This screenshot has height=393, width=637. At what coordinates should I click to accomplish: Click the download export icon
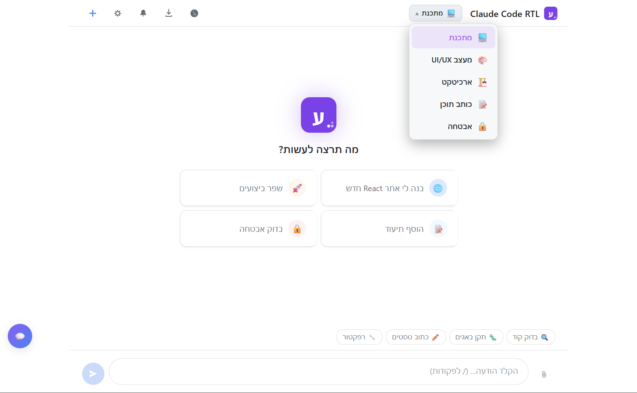tap(169, 13)
